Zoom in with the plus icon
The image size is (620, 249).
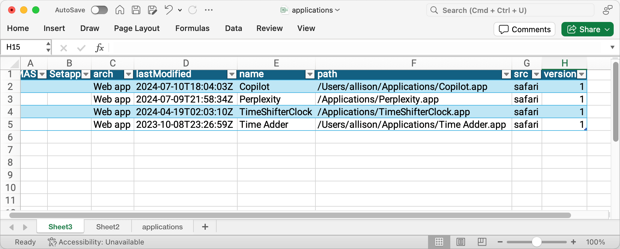pyautogui.click(x=573, y=242)
